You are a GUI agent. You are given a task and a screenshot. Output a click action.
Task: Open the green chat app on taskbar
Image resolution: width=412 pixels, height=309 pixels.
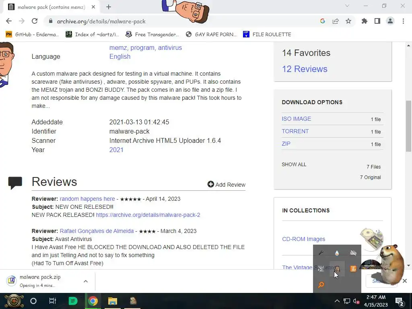tap(73, 301)
